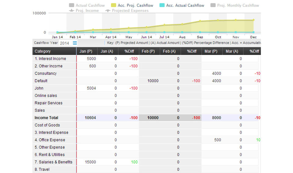Click the Mar projected 500 Office Expense cell
The image size is (293, 173).
tap(218, 140)
